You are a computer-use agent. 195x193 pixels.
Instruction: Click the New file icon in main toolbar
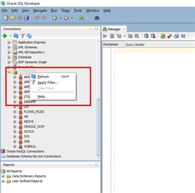coord(6,18)
